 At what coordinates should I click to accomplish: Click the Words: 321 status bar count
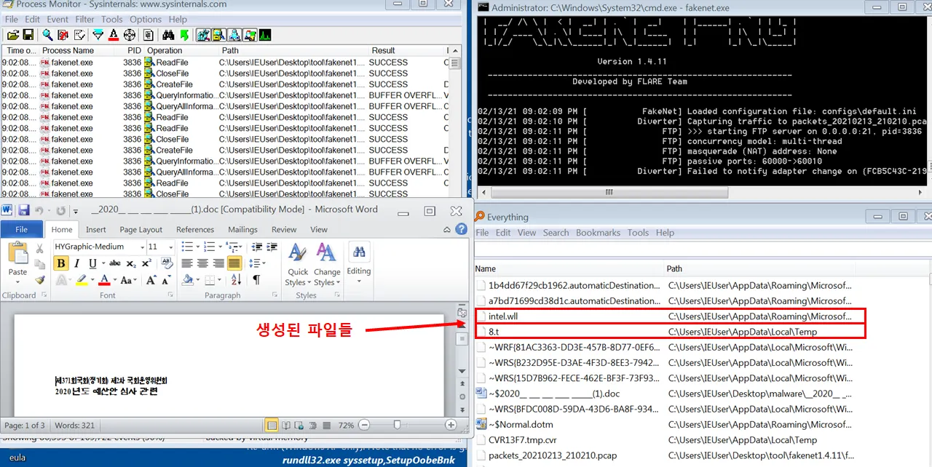[74, 426]
